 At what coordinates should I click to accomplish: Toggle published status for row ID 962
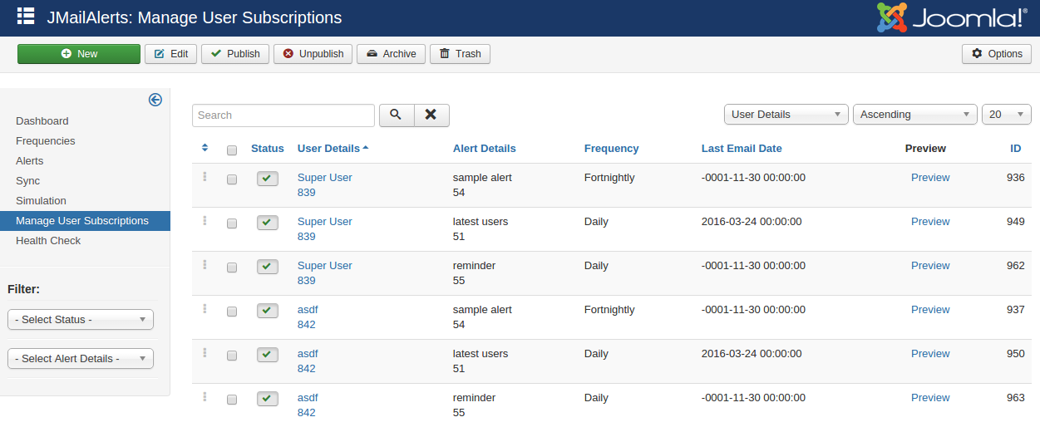click(267, 267)
